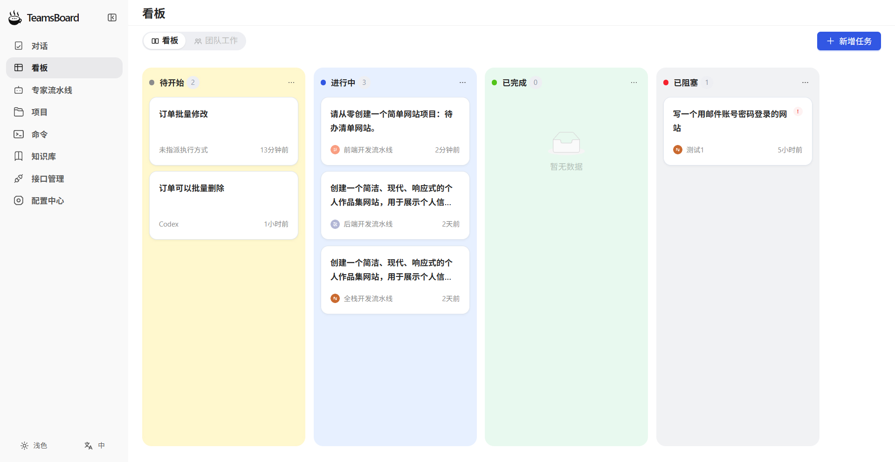This screenshot has height=462, width=895.
Task: Click the 未指派执行方式 label
Action: point(183,150)
